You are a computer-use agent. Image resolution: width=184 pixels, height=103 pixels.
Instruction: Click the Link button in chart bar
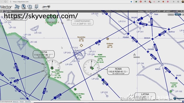coord(176,11)
